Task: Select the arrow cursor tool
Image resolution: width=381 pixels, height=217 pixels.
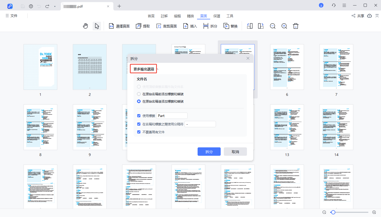Action: click(x=97, y=26)
